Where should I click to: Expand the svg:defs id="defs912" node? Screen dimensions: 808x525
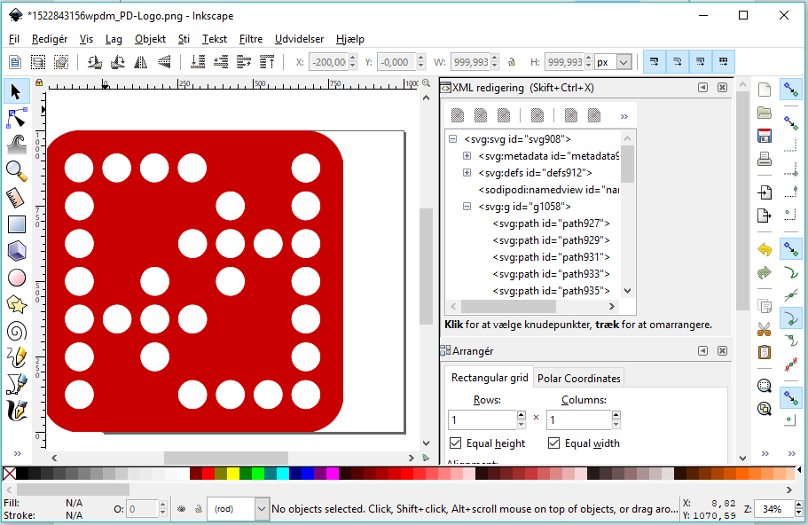tap(467, 173)
